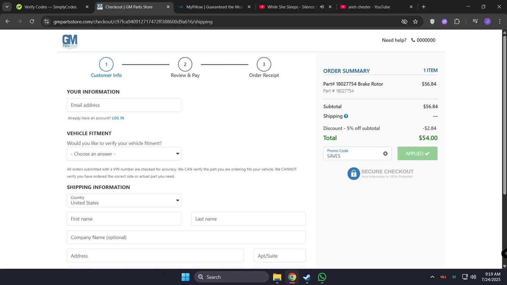The height and width of the screenshot is (285, 507).
Task: Click the Company Name optional field
Action: click(x=186, y=237)
